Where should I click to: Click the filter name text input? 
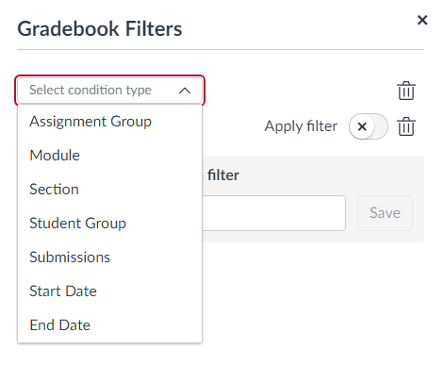pos(273,213)
